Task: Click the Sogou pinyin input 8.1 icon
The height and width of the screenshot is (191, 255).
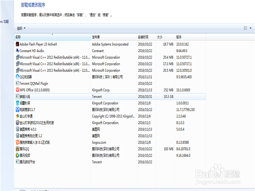Action: pos(17,142)
